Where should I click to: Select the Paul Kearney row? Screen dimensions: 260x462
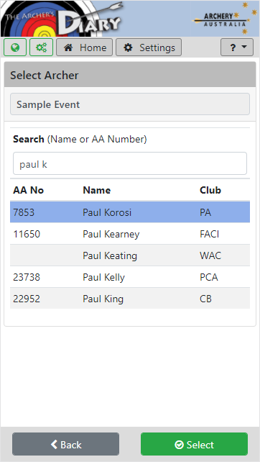point(130,234)
